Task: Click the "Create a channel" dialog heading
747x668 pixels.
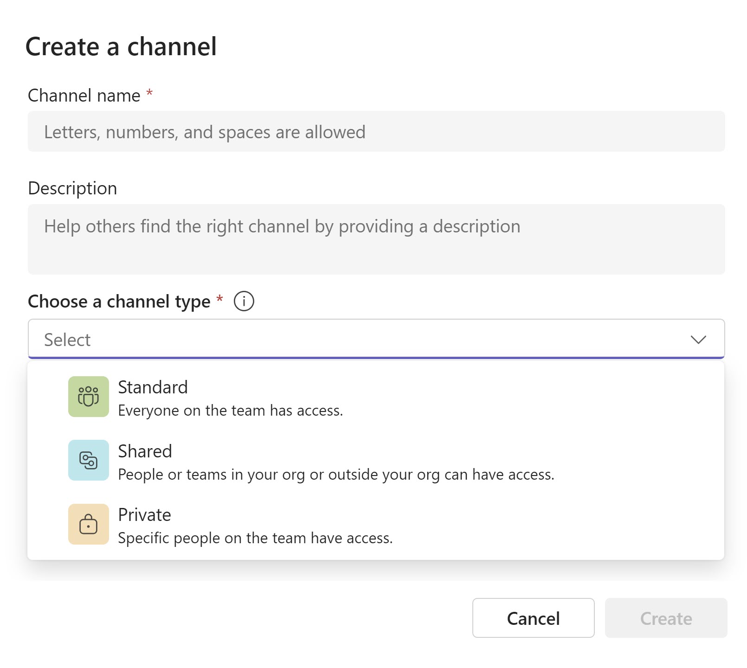Action: (x=121, y=47)
